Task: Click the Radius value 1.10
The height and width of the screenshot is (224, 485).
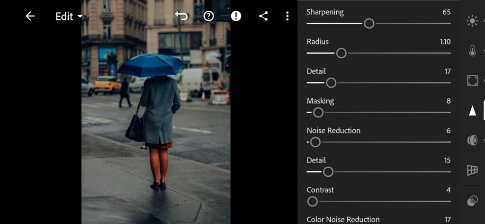Action: pyautogui.click(x=445, y=42)
